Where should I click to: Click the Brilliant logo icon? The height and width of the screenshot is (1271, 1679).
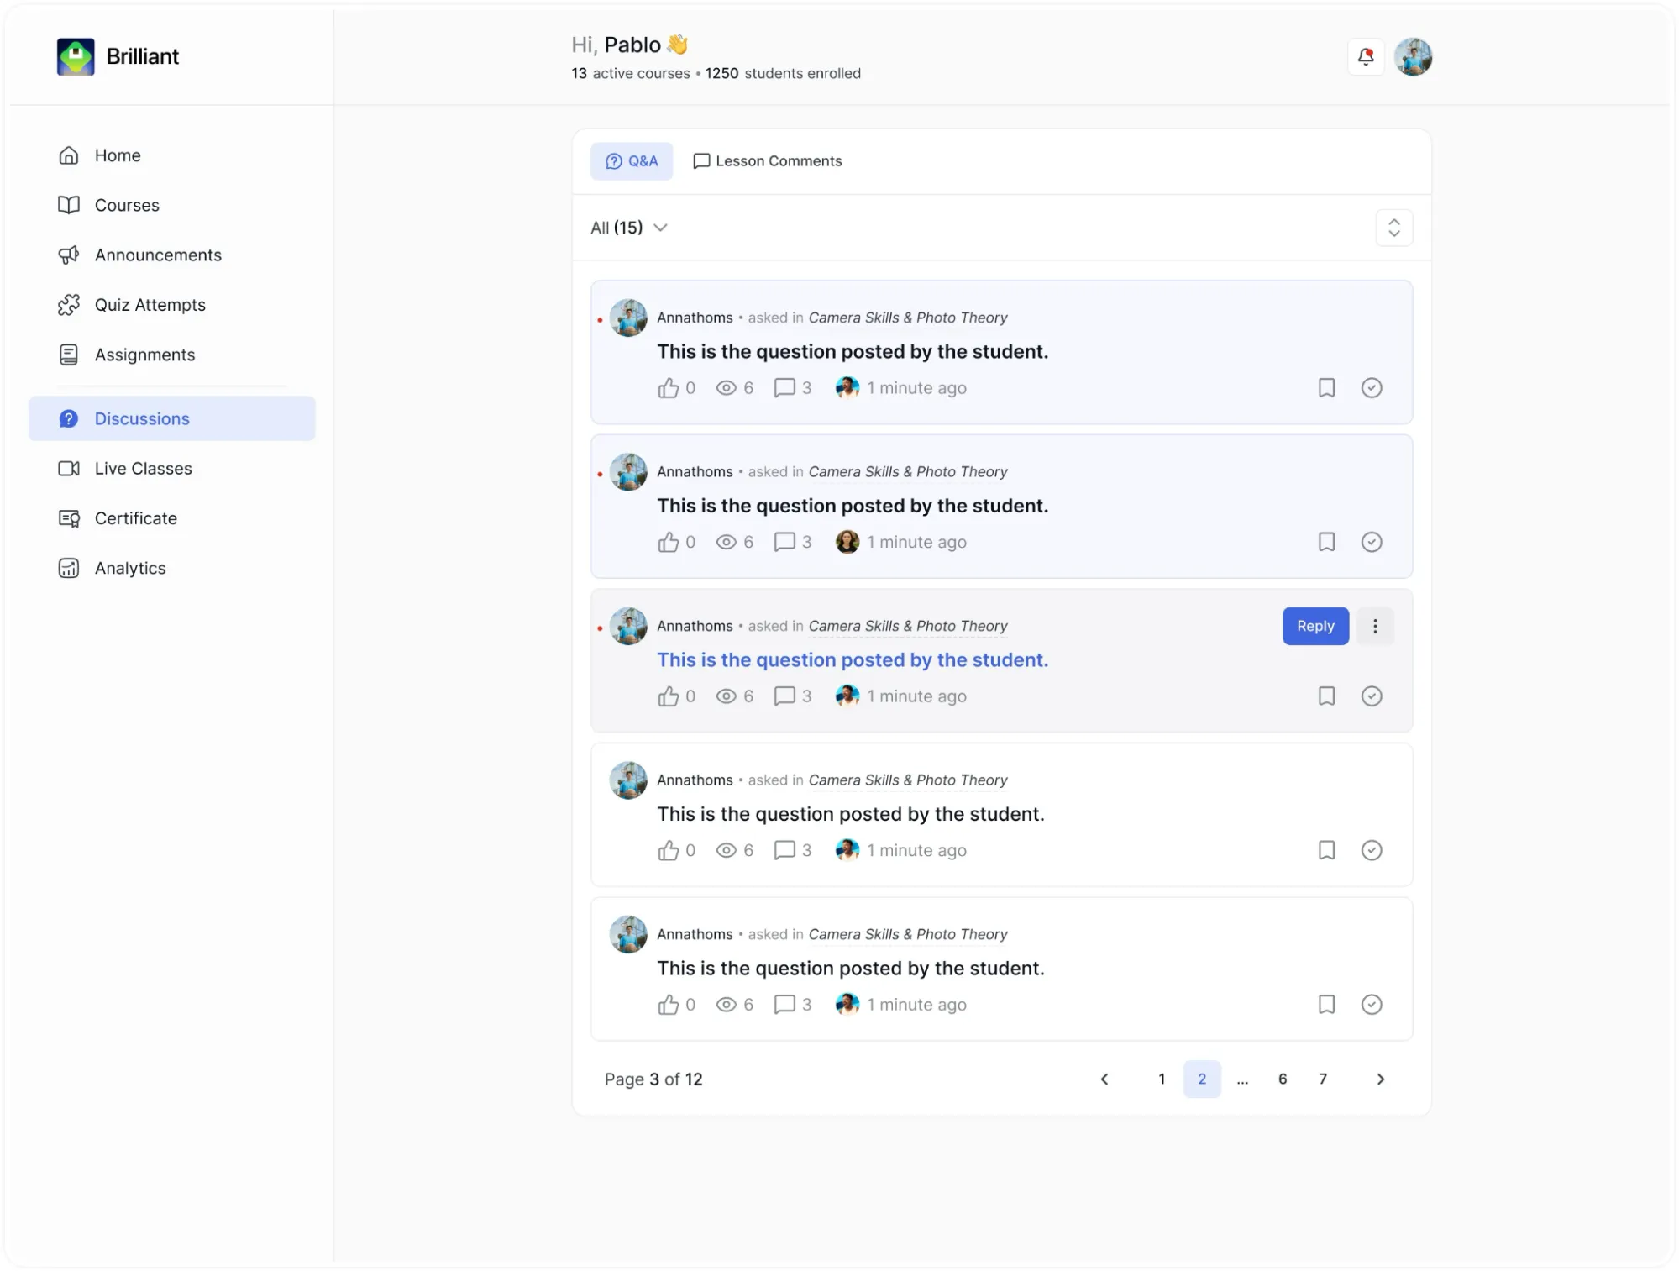[x=76, y=56]
